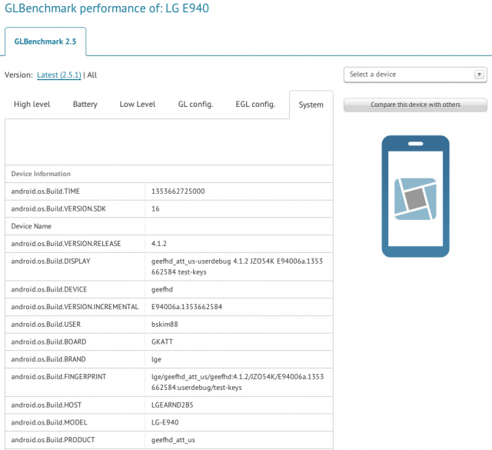Select the value E94006a.1353662584
The height and width of the screenshot is (450, 492).
tap(187, 307)
